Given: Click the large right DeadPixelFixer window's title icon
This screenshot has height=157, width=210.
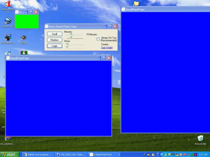Looking at the screenshot, I should (x=123, y=9).
